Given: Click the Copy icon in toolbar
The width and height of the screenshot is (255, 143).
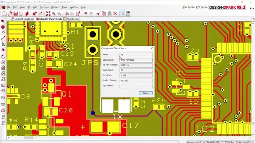Looking at the screenshot, I should [x=104, y=13].
